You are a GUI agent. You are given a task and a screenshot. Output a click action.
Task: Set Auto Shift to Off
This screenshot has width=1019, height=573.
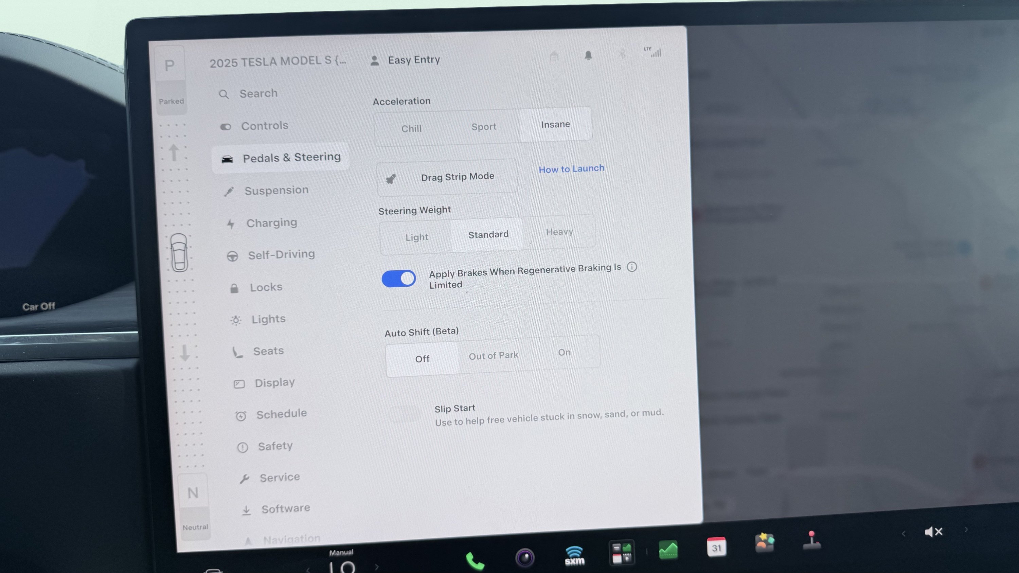point(422,359)
